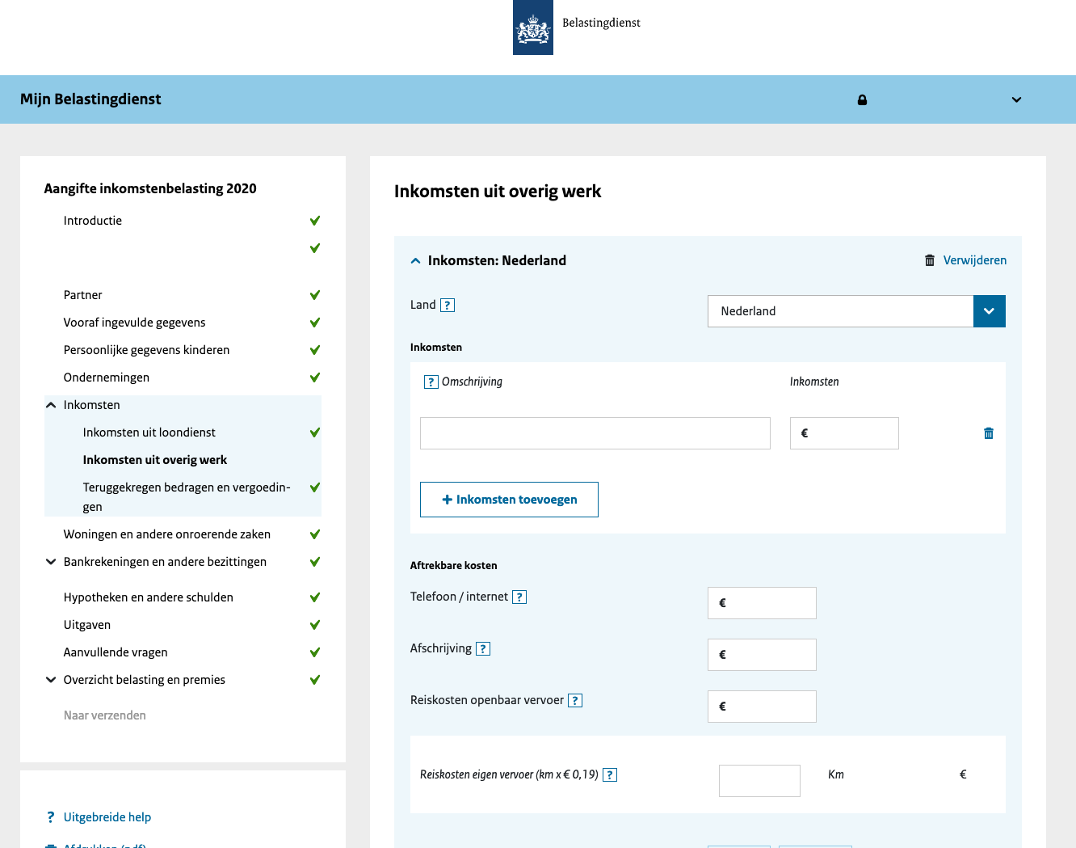The width and height of the screenshot is (1076, 848).
Task: Collapse the Inkomsten sidebar group
Action: [51, 405]
